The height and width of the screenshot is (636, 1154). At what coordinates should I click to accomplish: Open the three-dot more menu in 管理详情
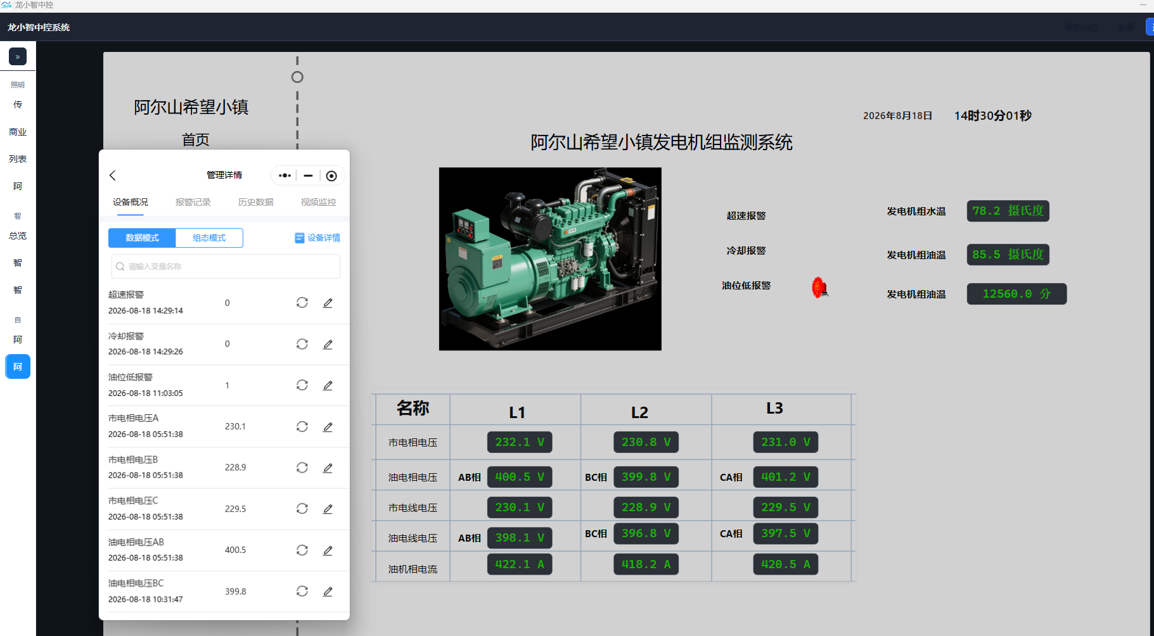point(285,175)
